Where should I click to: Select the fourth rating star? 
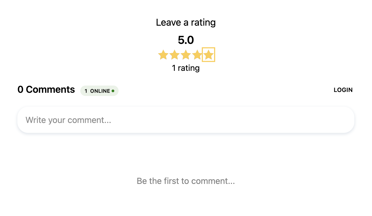click(x=197, y=55)
